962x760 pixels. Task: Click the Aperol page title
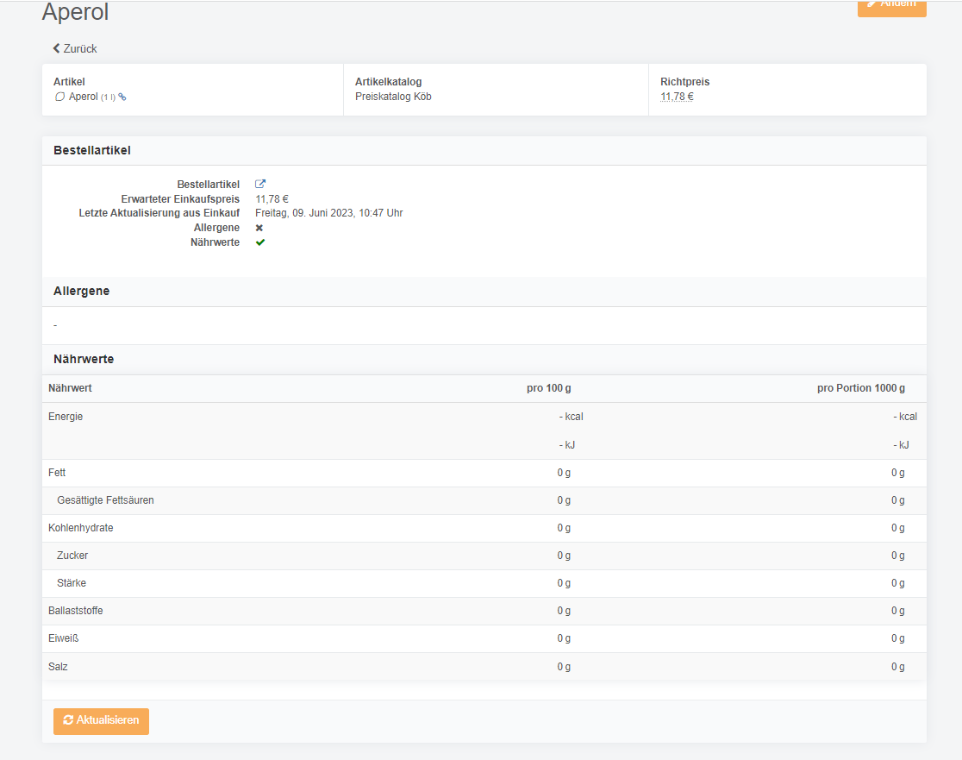tap(75, 12)
